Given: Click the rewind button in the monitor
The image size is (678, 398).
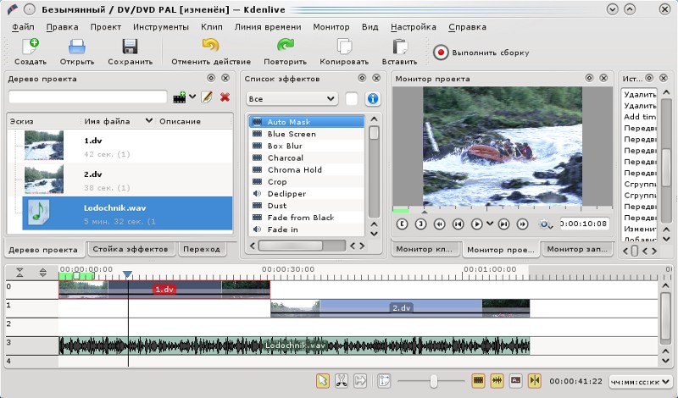Looking at the screenshot, I should pos(439,224).
